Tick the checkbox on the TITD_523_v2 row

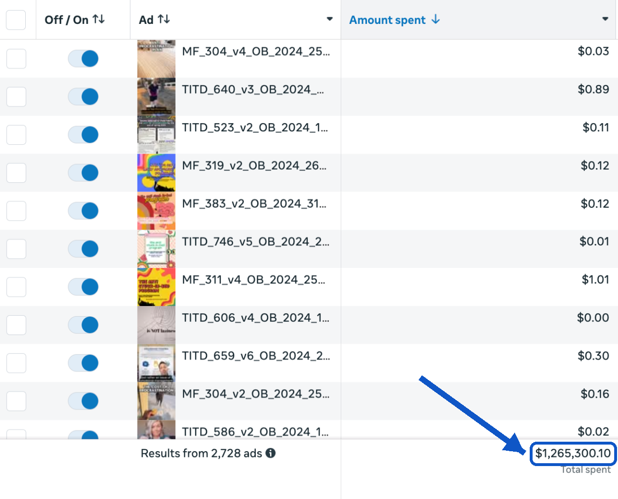pyautogui.click(x=16, y=135)
